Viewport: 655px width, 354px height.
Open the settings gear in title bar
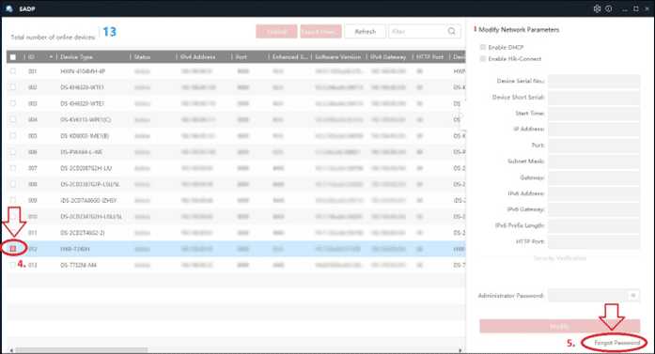click(597, 8)
